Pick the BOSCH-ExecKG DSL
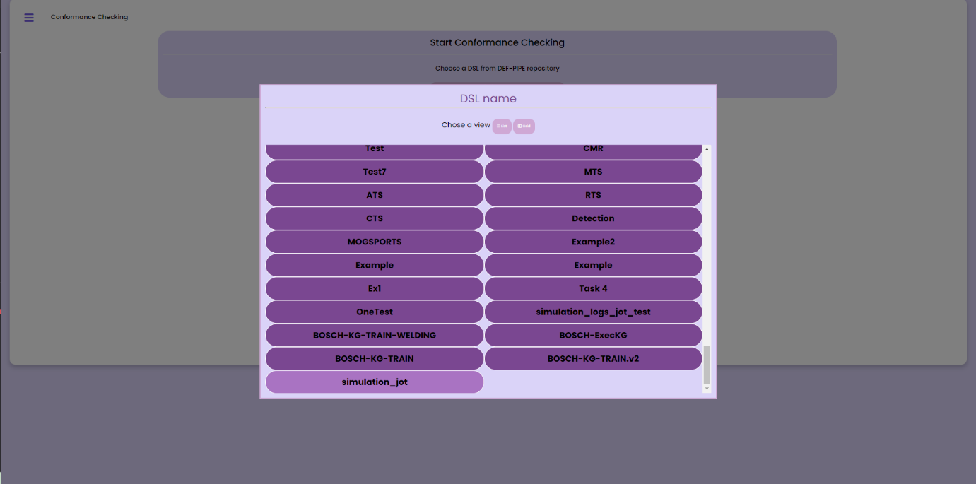The image size is (976, 484). point(593,336)
